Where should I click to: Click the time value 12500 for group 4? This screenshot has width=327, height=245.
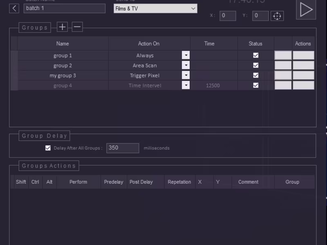click(213, 85)
